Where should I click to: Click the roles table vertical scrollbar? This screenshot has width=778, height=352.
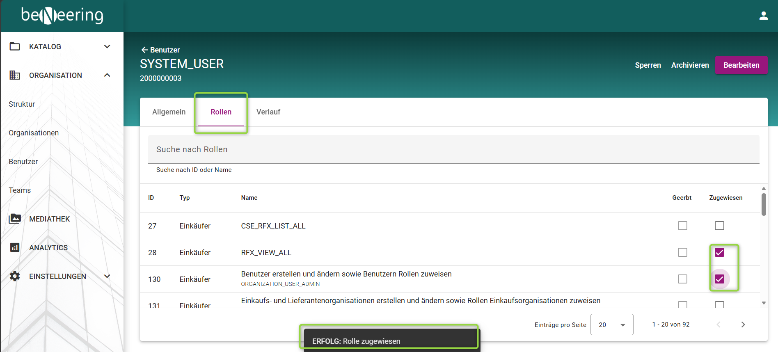(x=764, y=204)
